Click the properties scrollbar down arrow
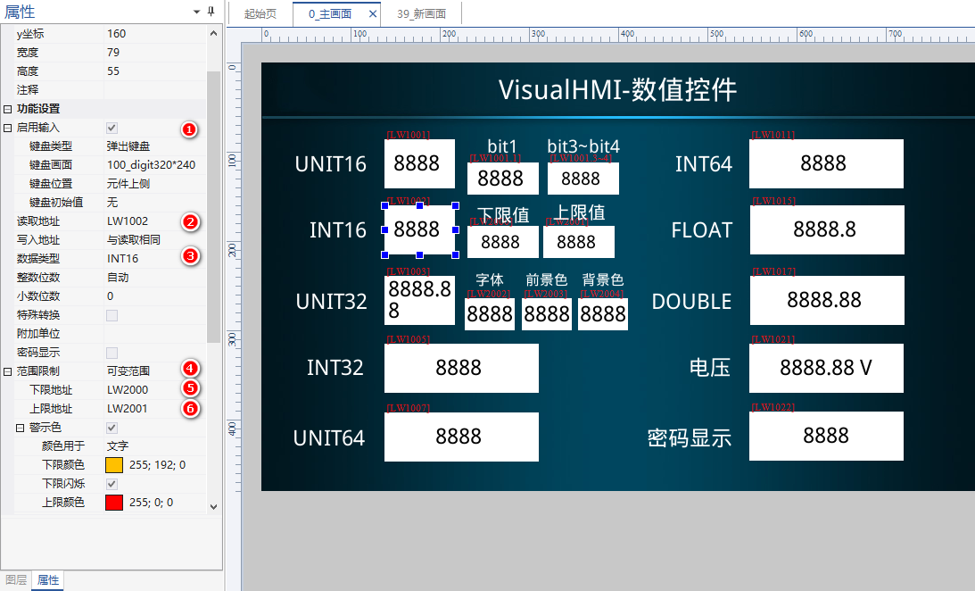 (213, 506)
